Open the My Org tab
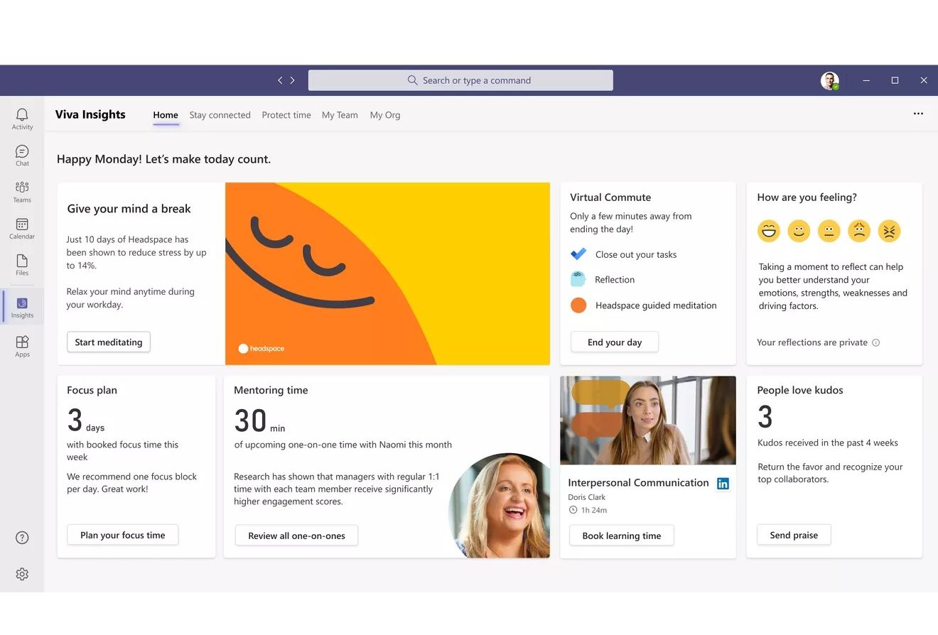 pos(385,115)
